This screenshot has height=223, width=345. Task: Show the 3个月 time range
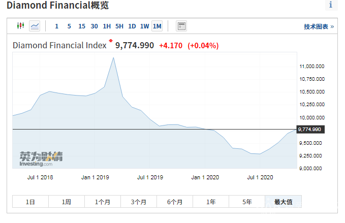[139, 202]
